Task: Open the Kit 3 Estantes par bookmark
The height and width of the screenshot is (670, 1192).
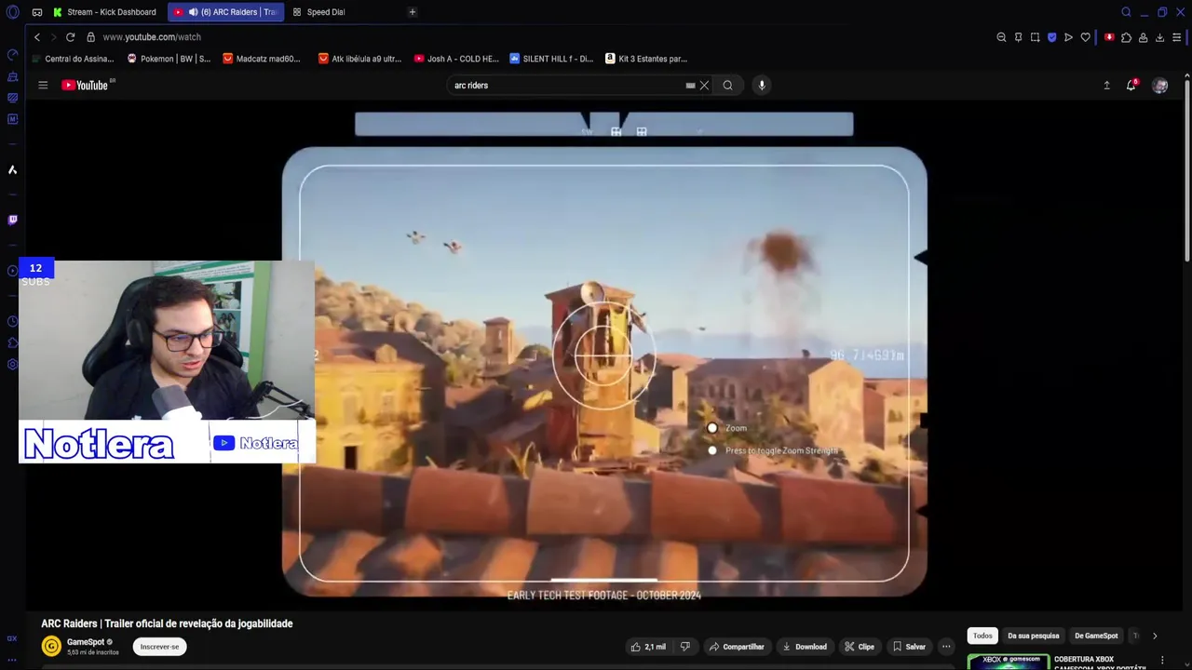Action: 646,59
